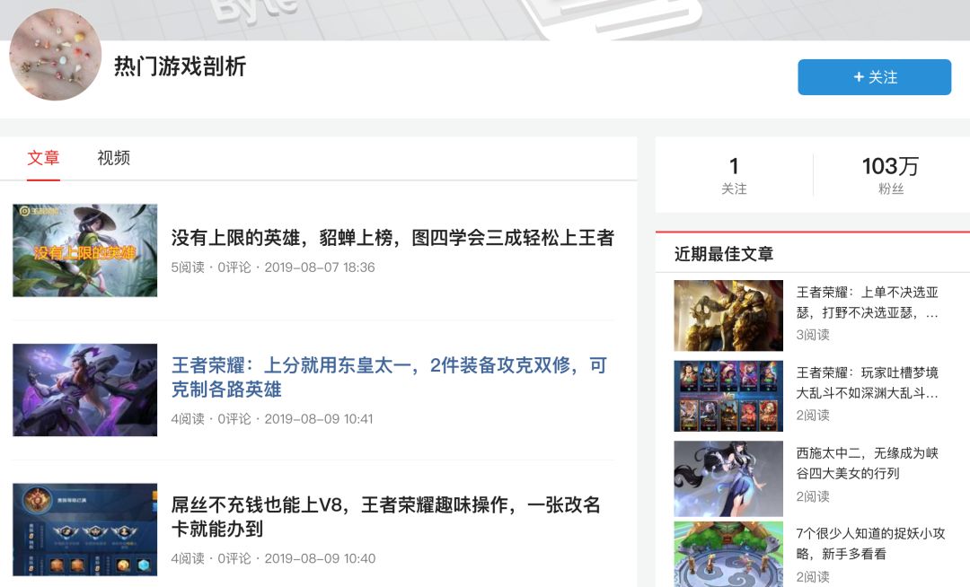Viewport: 970px width, 587px height.
Task: Open sidebar thumbnail of 梦境大乱斗 article
Action: click(728, 396)
